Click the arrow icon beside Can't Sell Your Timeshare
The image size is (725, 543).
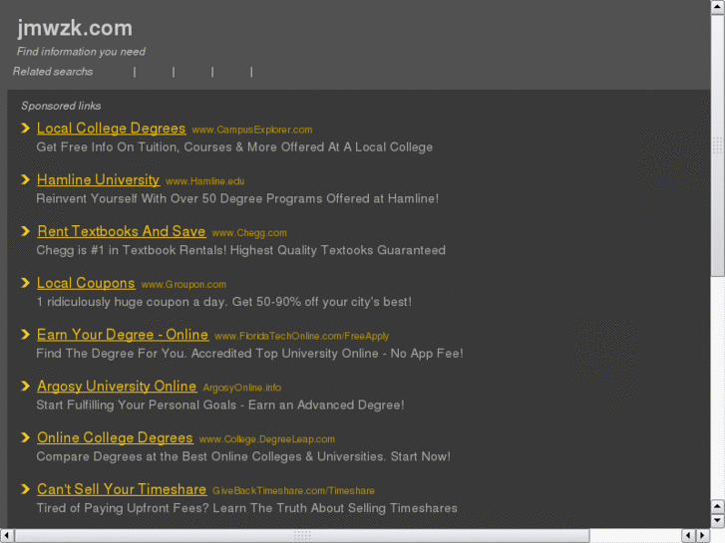click(26, 489)
